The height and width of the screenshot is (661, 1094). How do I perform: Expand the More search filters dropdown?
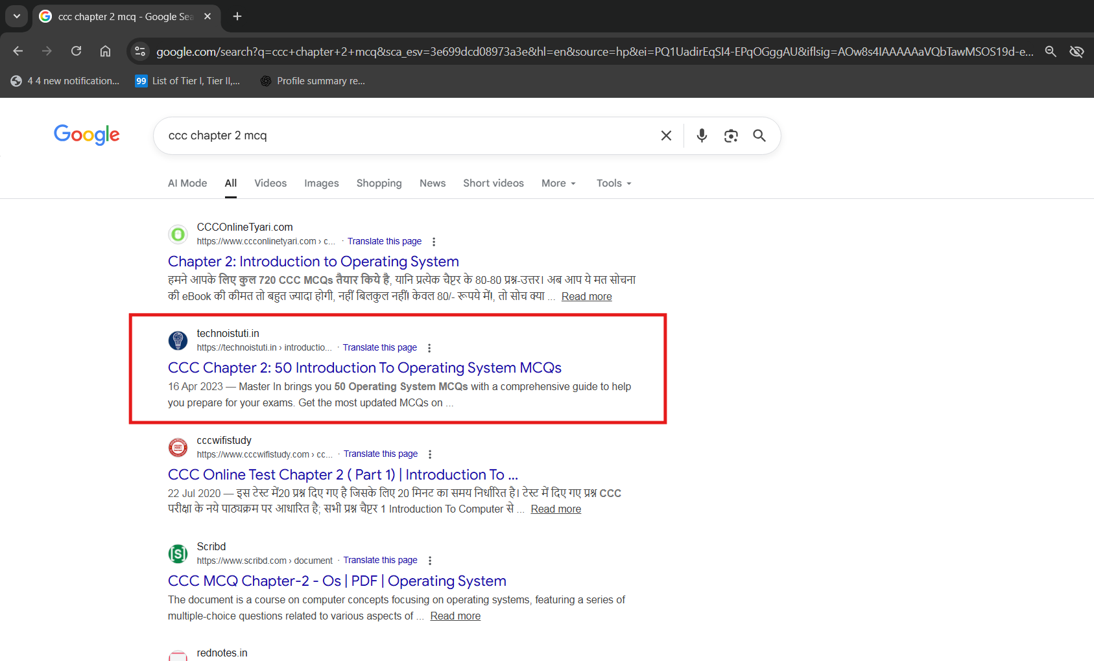pos(558,183)
